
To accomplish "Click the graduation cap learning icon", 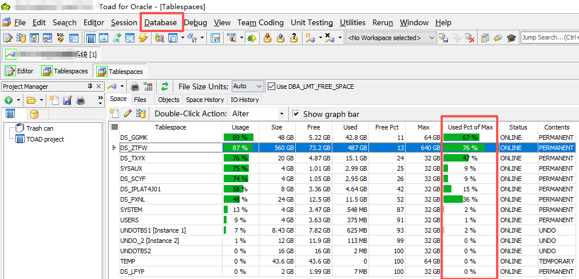I will coord(511,38).
